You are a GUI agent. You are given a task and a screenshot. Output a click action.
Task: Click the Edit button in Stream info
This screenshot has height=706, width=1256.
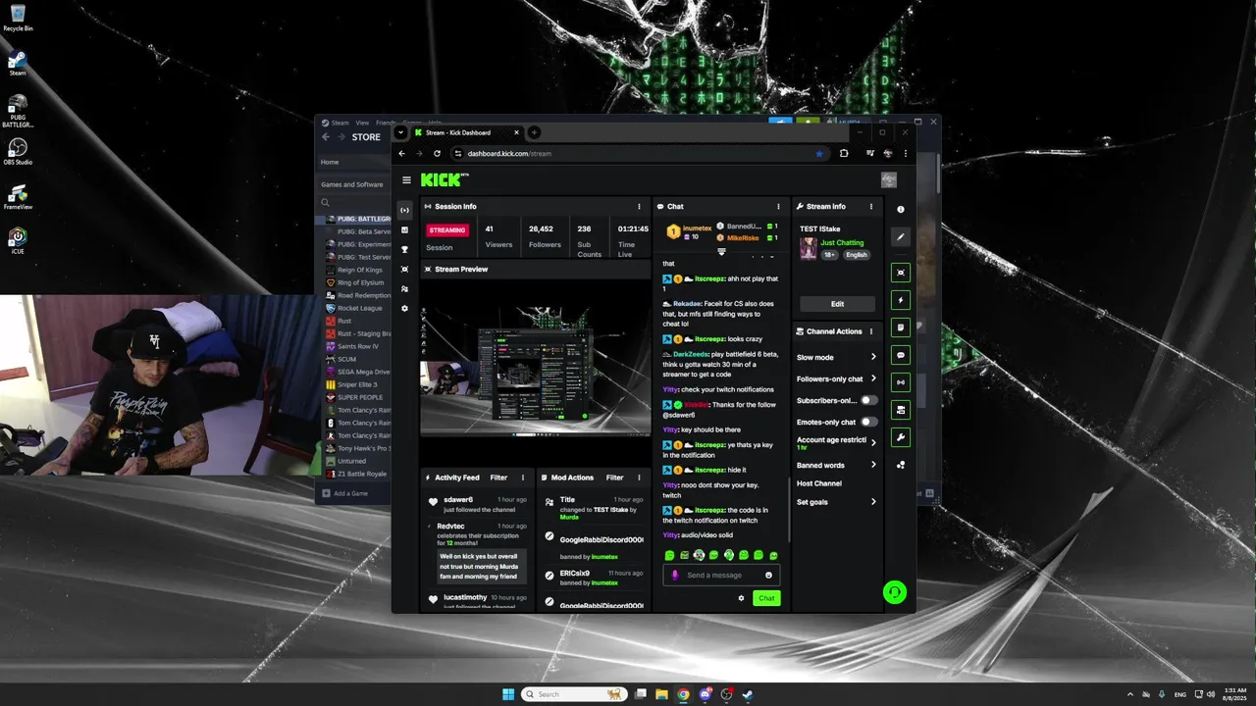(837, 304)
